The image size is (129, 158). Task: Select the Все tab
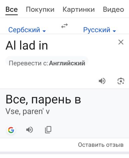12,9
